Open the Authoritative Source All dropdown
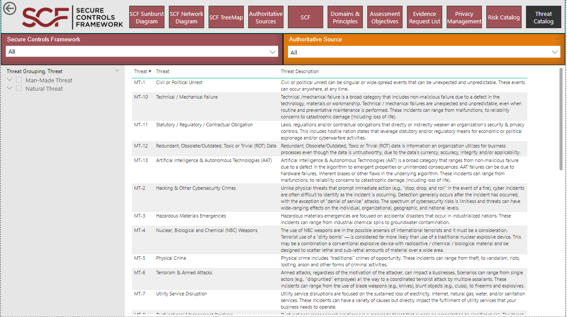 [555, 52]
